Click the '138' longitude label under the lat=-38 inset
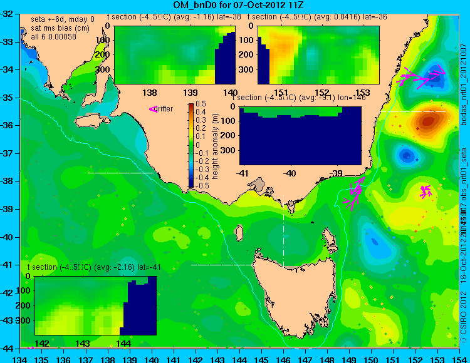Screen dimensions: 470x363 [x=150, y=92]
